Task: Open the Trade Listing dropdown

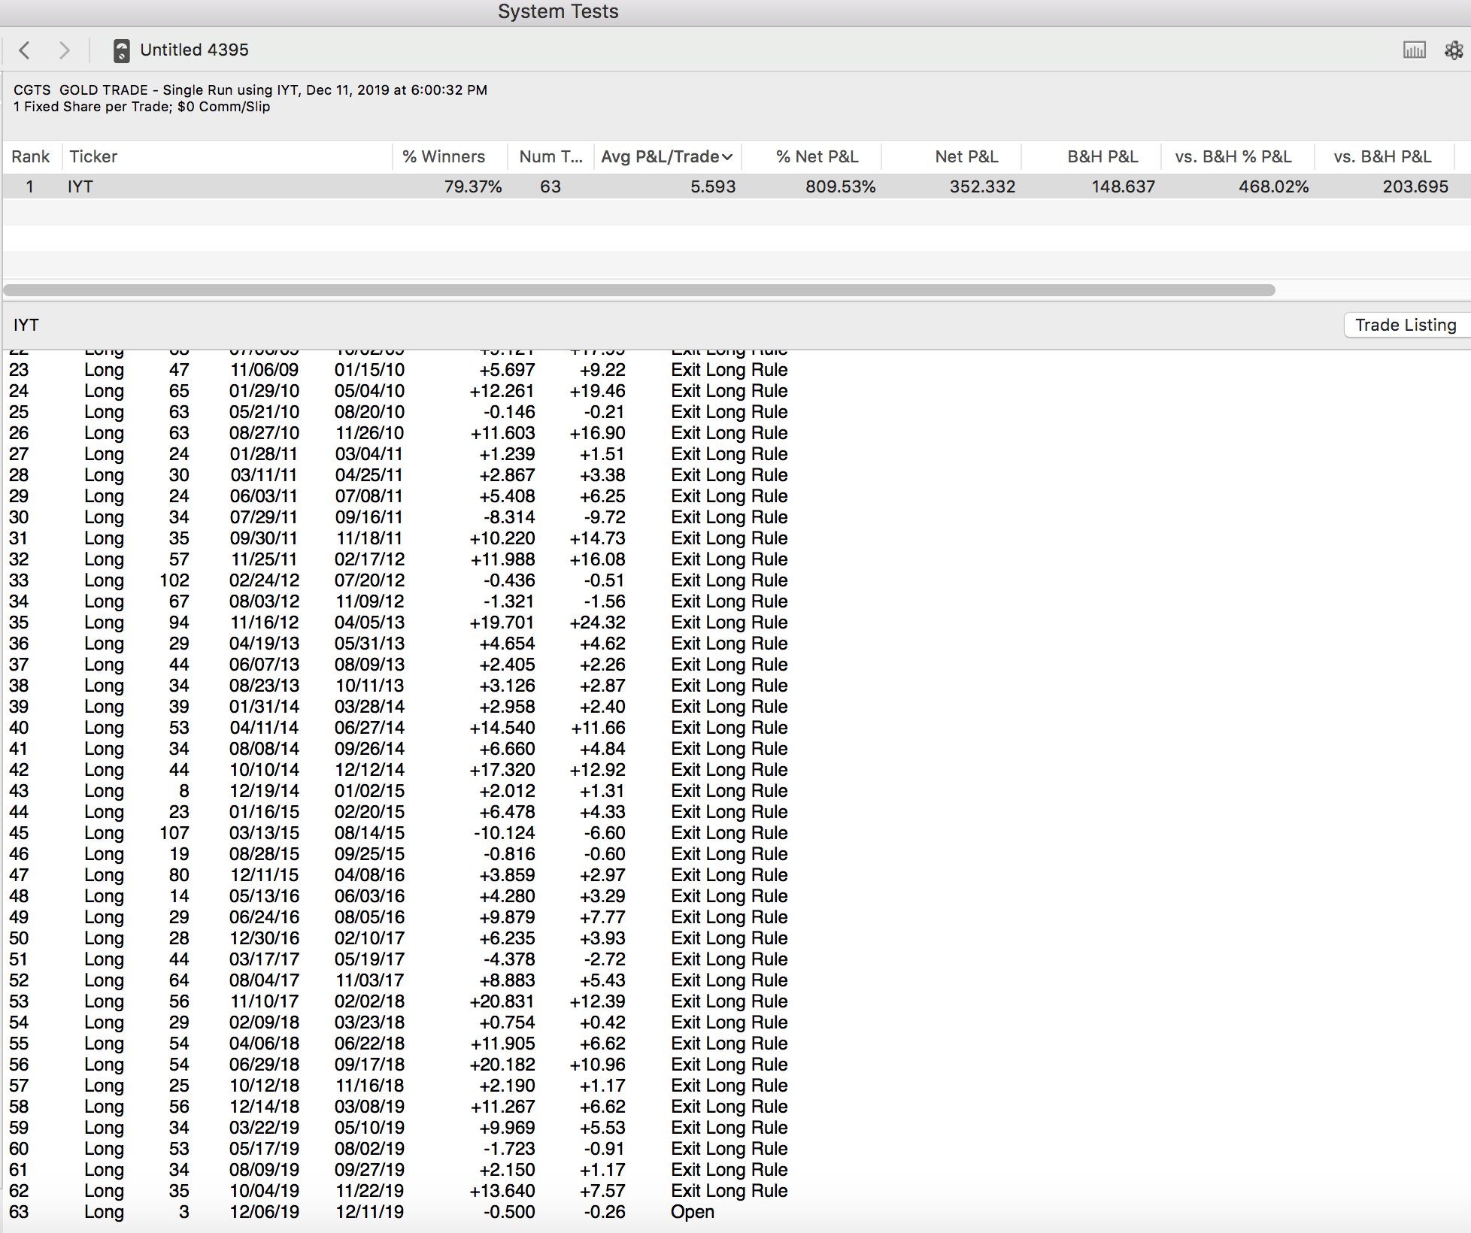Action: pyautogui.click(x=1405, y=325)
